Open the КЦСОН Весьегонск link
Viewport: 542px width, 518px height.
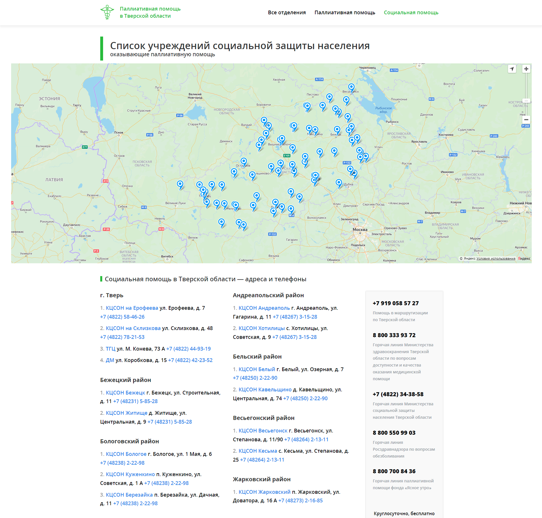point(263,431)
